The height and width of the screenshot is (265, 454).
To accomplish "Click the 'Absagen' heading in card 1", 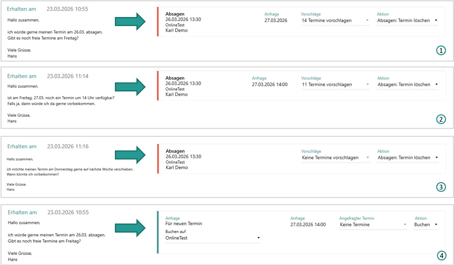I will pos(175,14).
